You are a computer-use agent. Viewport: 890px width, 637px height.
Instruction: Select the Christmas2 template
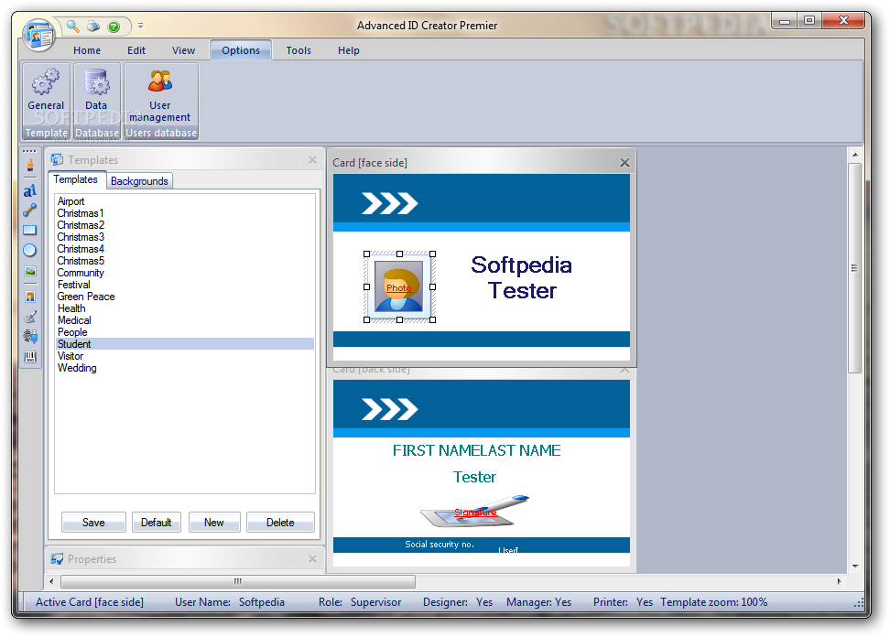185,225
